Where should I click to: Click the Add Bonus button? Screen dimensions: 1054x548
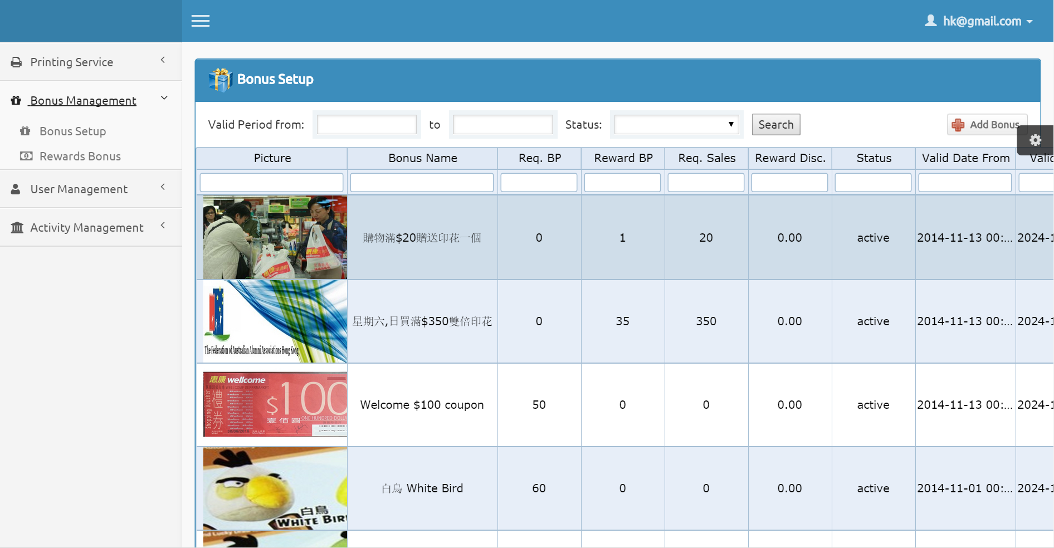(987, 125)
